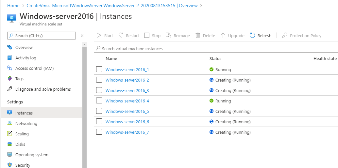
Task: Collapse the sidebar with double chevron
Action: (82, 36)
